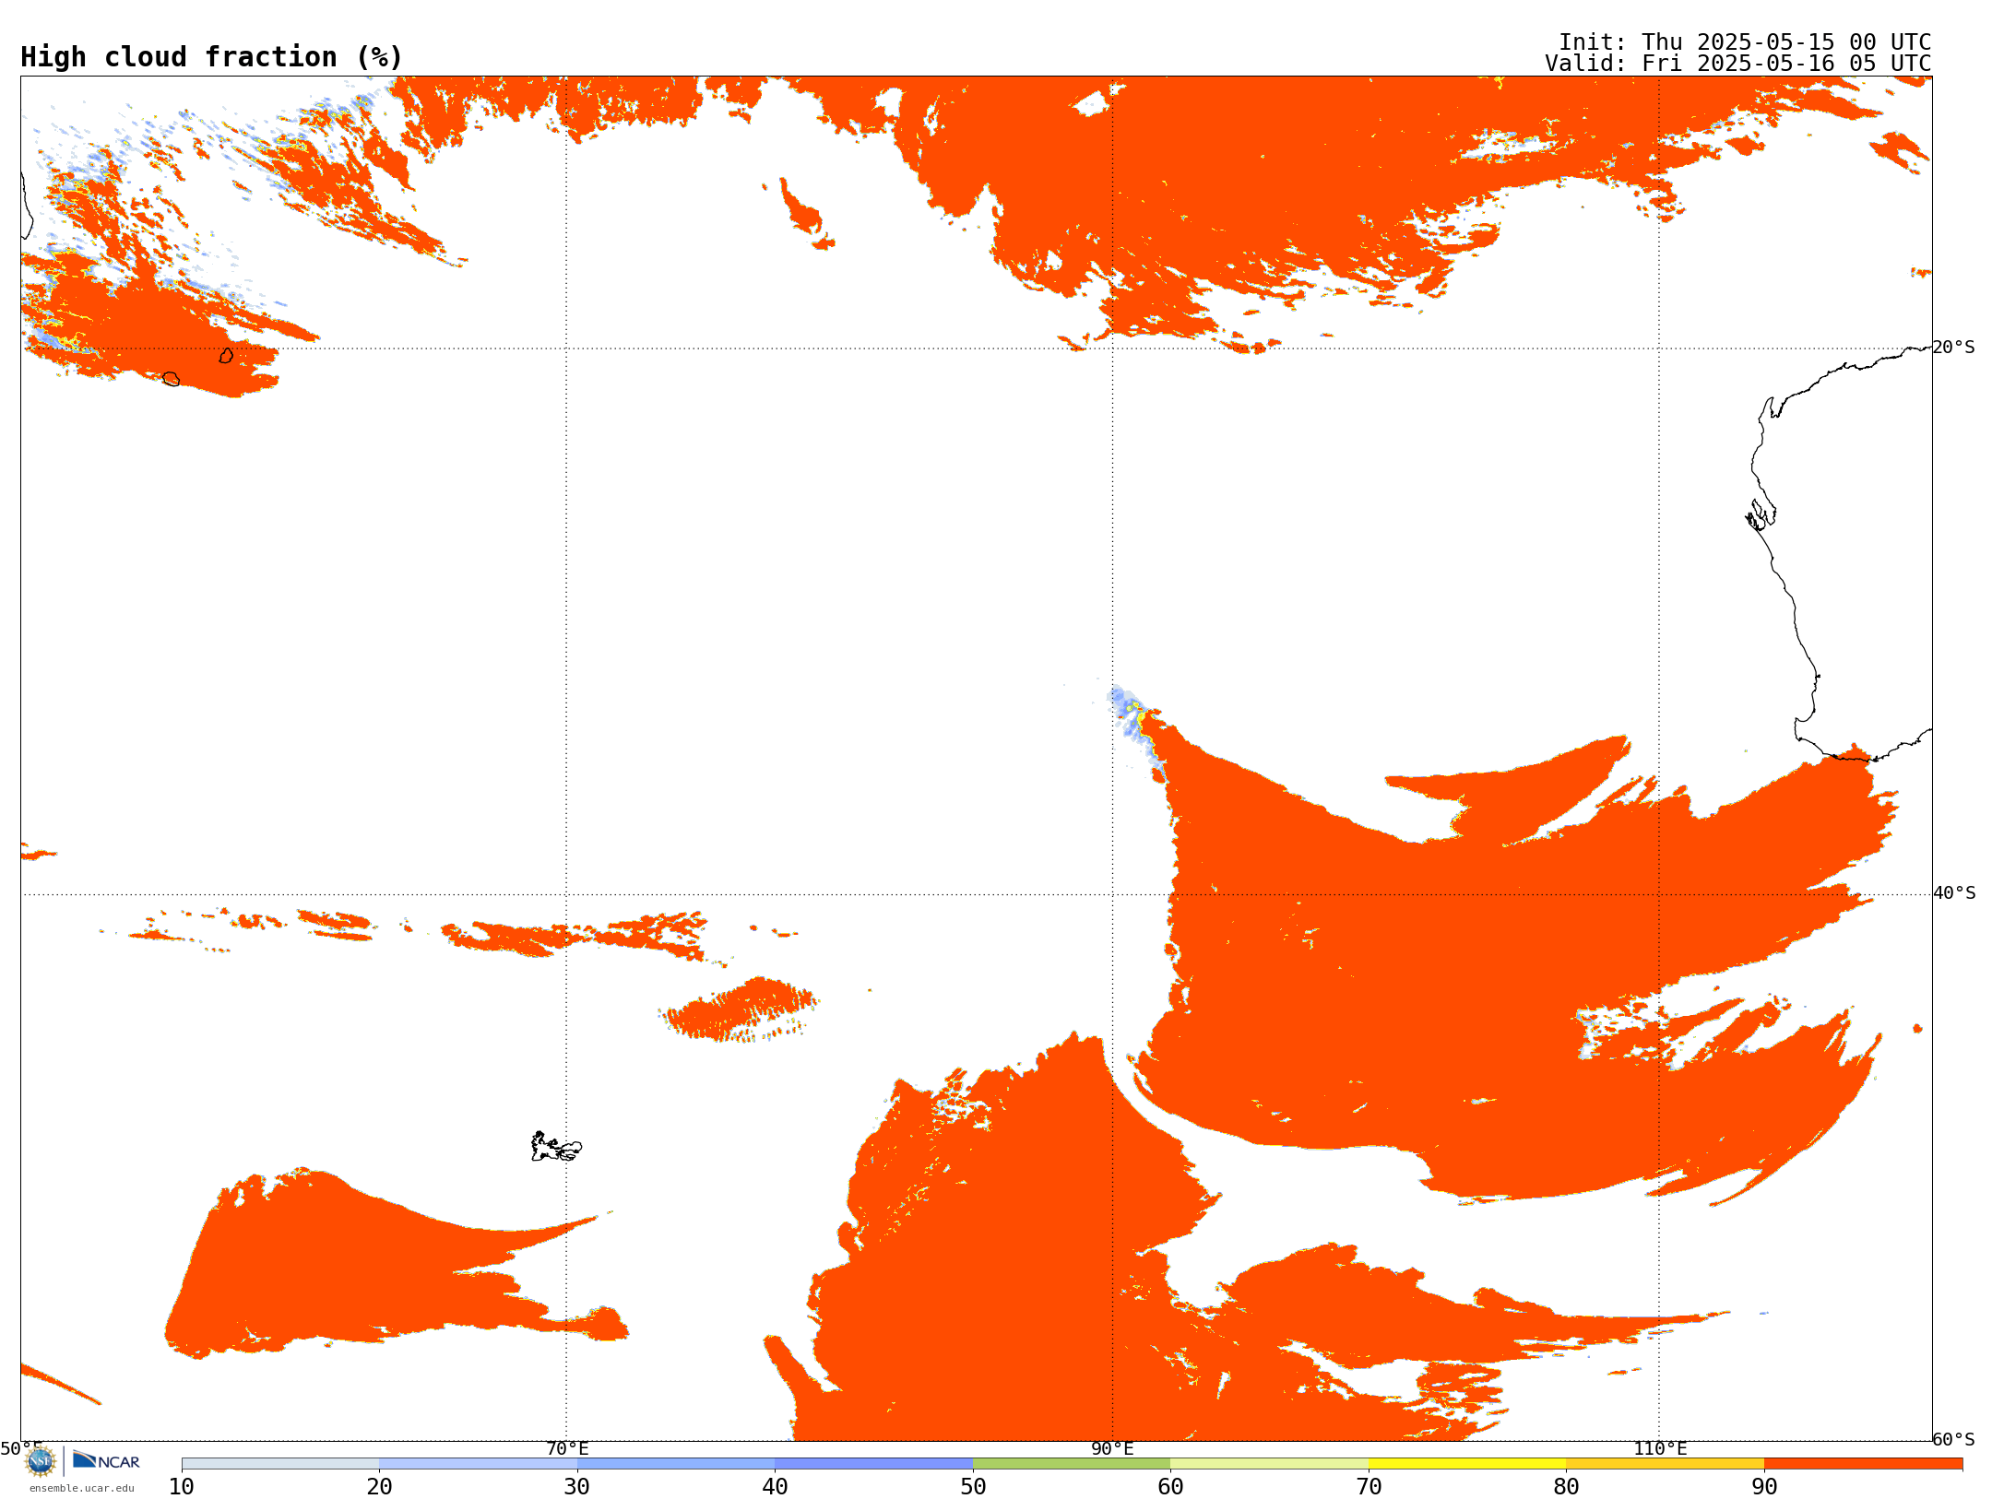This screenshot has height=1499, width=1992.
Task: Pick the above-90 orange-red colorbar segment
Action: click(1863, 1464)
